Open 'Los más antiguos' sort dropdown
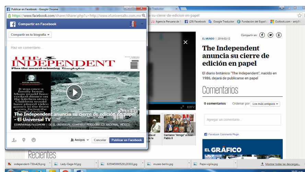The height and width of the screenshot is (172, 305). coord(265,104)
